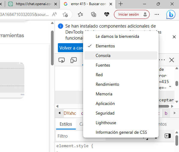This screenshot has width=179, height=152.
Task: Open Lighthouse from the tools menu
Action: (121, 123)
